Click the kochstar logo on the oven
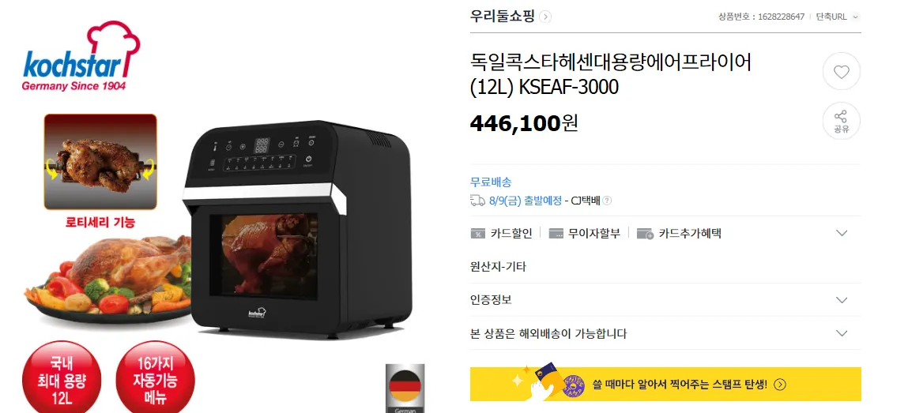Screen dimensions: 908x413 [x=257, y=313]
